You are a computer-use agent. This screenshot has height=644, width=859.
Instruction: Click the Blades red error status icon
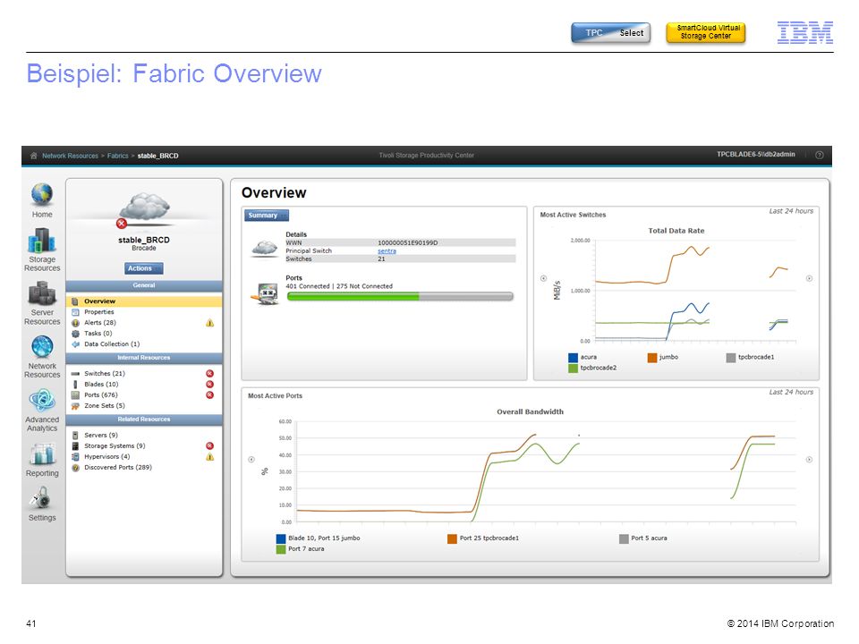point(209,385)
